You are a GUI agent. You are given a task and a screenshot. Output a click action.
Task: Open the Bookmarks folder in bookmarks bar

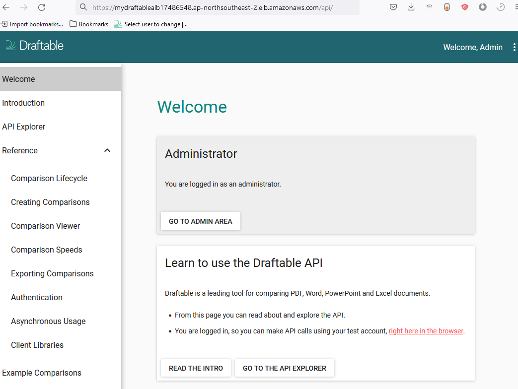pyautogui.click(x=89, y=24)
